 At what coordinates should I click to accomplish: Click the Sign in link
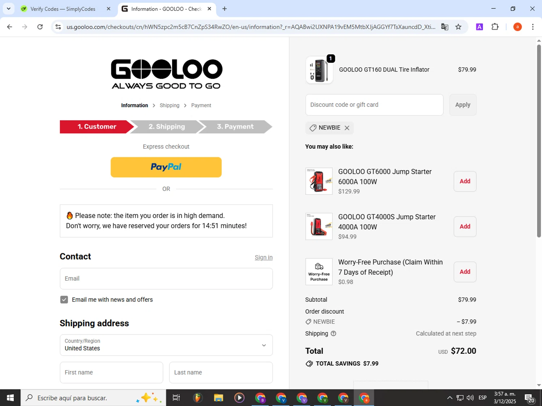coord(263,257)
